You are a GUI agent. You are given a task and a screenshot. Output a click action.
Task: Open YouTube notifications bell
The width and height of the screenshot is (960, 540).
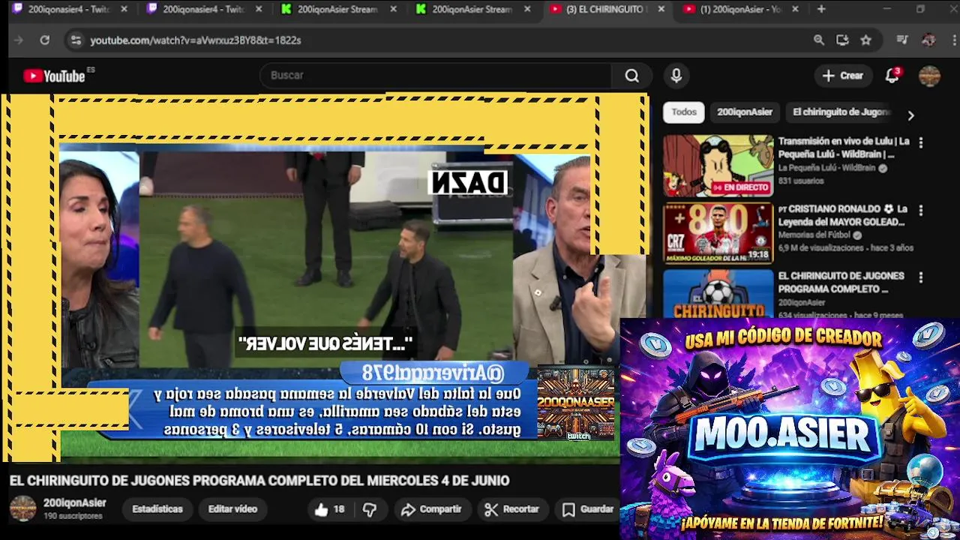click(x=892, y=75)
